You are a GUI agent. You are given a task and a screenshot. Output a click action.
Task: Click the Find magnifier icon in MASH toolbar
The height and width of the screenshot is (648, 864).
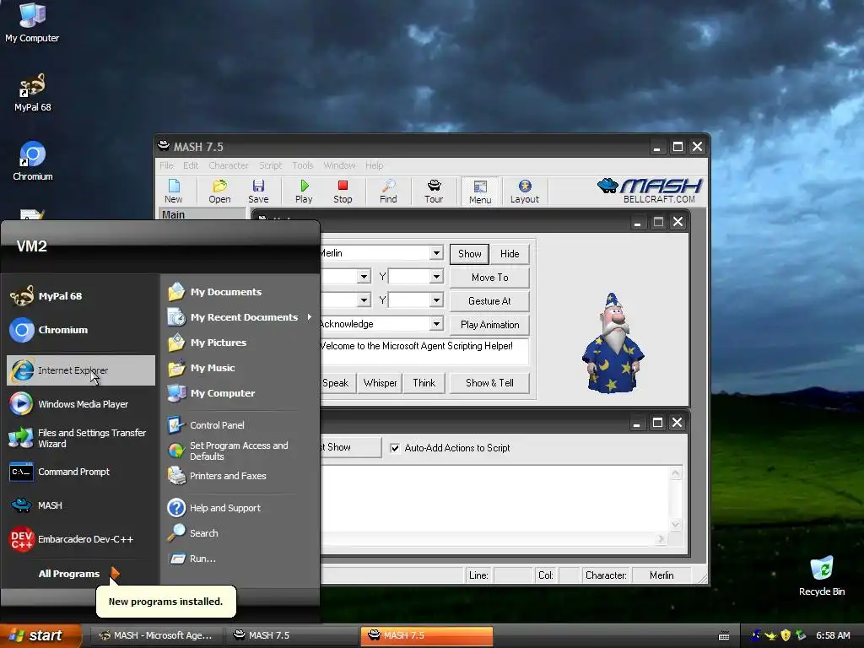coord(388,191)
